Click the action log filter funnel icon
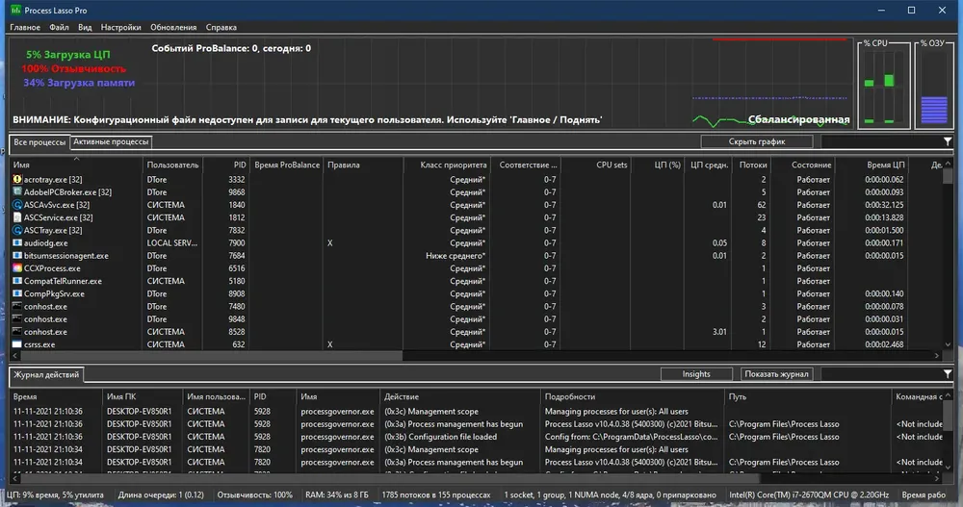 tap(948, 374)
